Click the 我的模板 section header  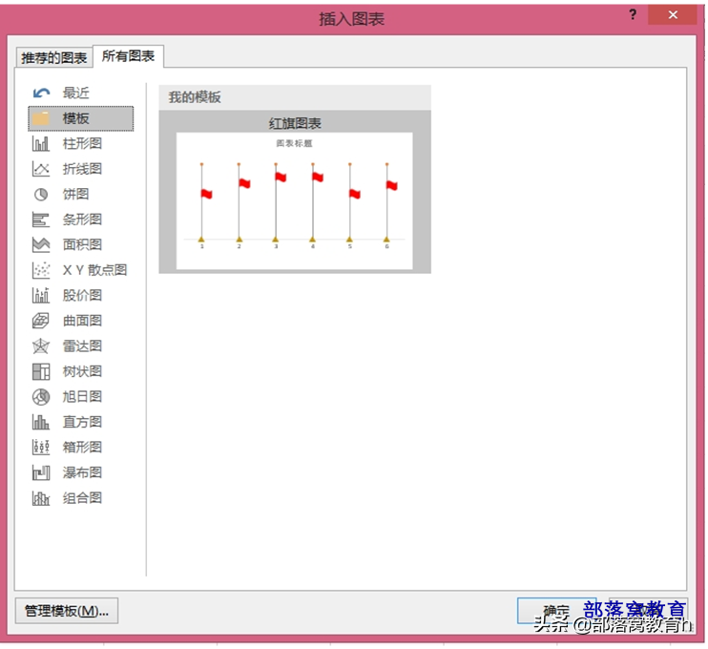coord(295,97)
